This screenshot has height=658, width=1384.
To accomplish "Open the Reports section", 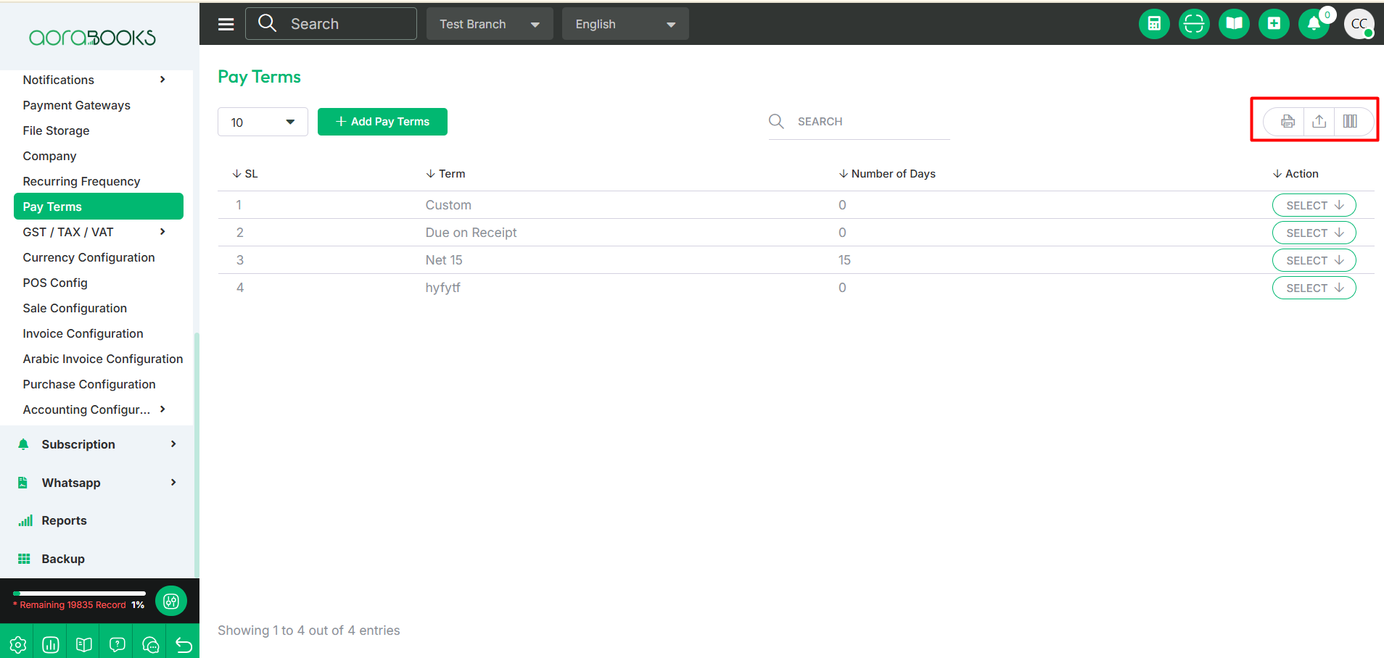I will 64,520.
